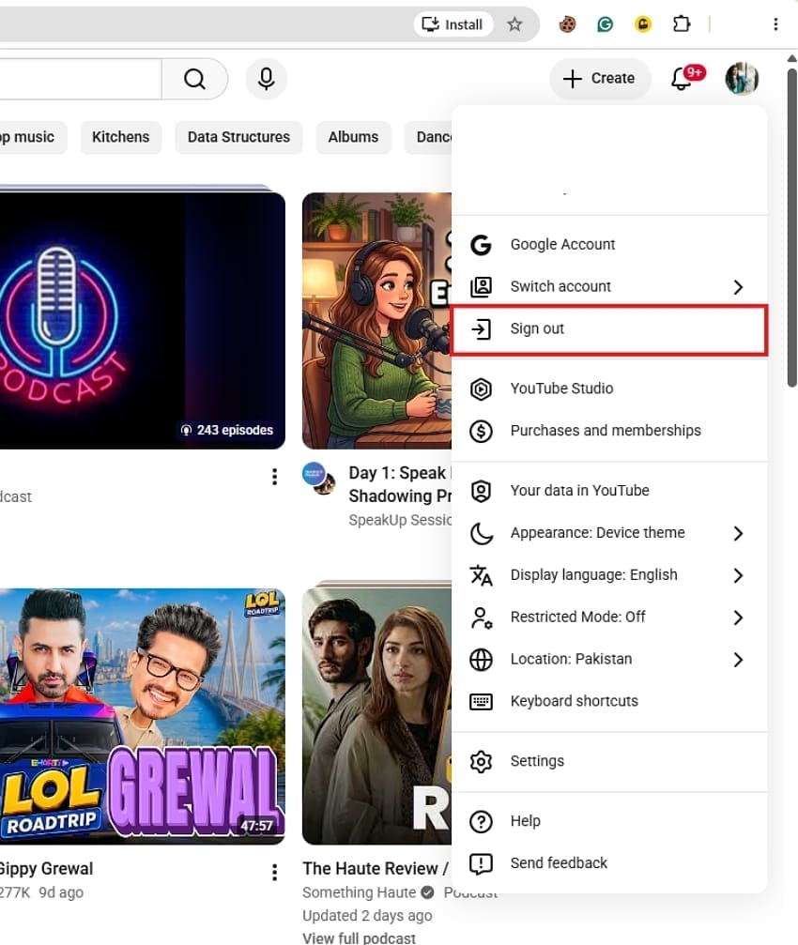Click The Haute Review video title
Viewport: 798px width, 945px height.
click(376, 868)
